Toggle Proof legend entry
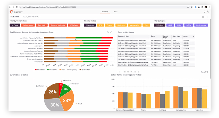This screenshot has height=118, width=219. click(62, 70)
